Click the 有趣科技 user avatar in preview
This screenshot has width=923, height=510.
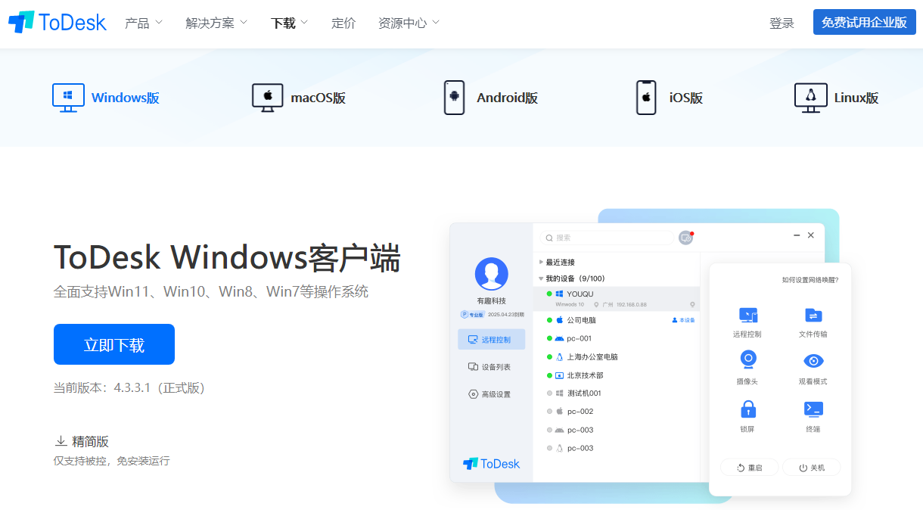coord(491,274)
